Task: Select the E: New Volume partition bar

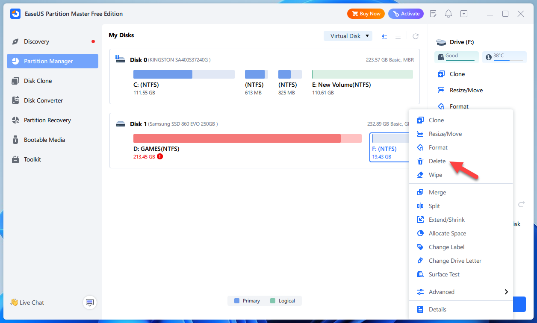Action: 363,74
